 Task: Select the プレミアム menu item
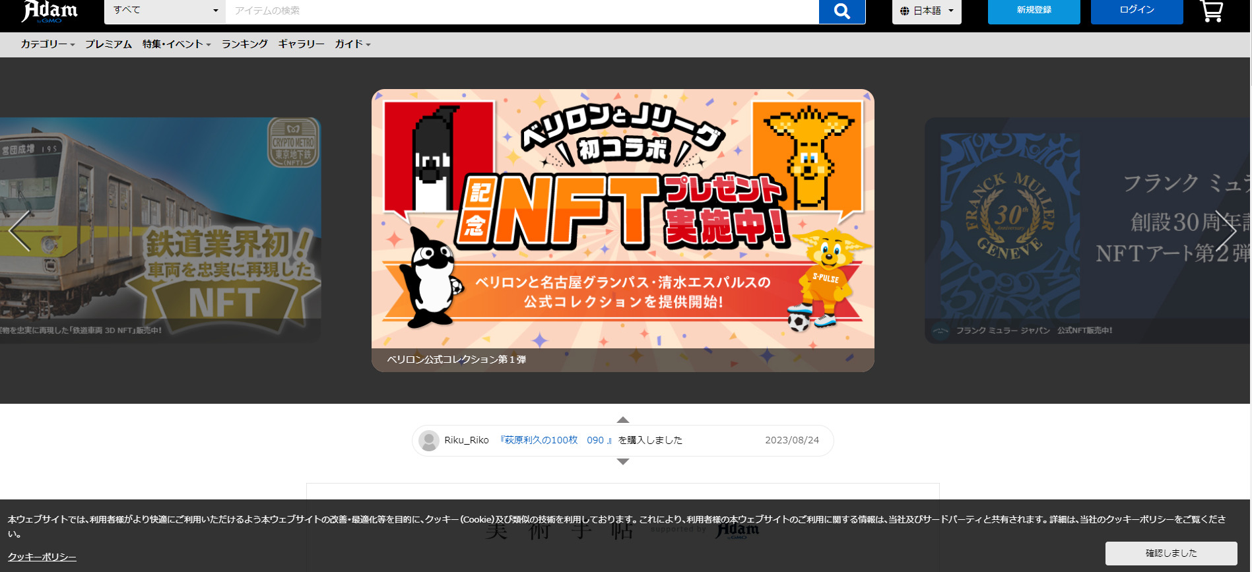(108, 44)
